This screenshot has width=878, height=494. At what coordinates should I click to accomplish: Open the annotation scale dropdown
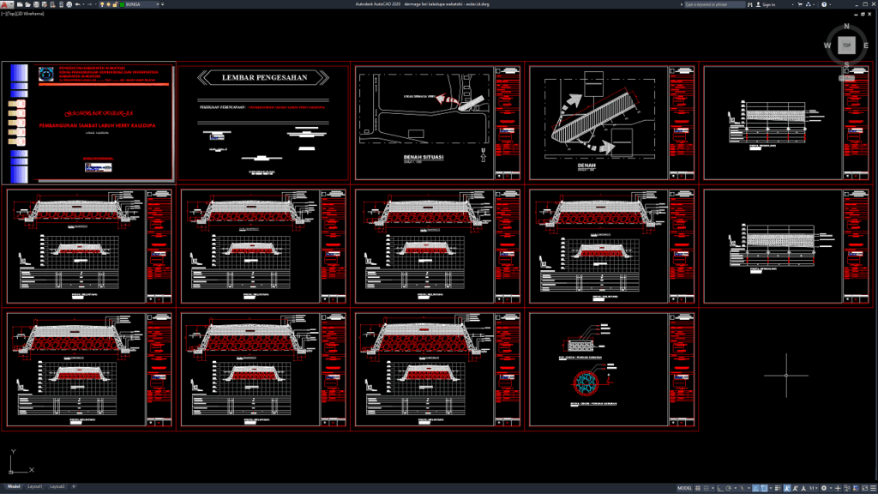click(815, 487)
